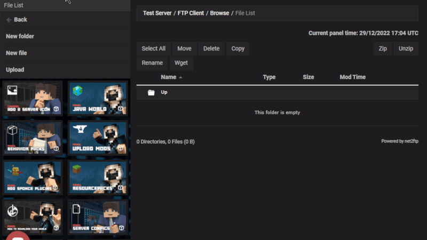Open FTP Client breadcrumb link
The height and width of the screenshot is (240, 427).
pos(191,13)
